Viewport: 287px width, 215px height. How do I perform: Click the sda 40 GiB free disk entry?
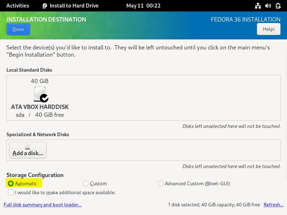40,115
